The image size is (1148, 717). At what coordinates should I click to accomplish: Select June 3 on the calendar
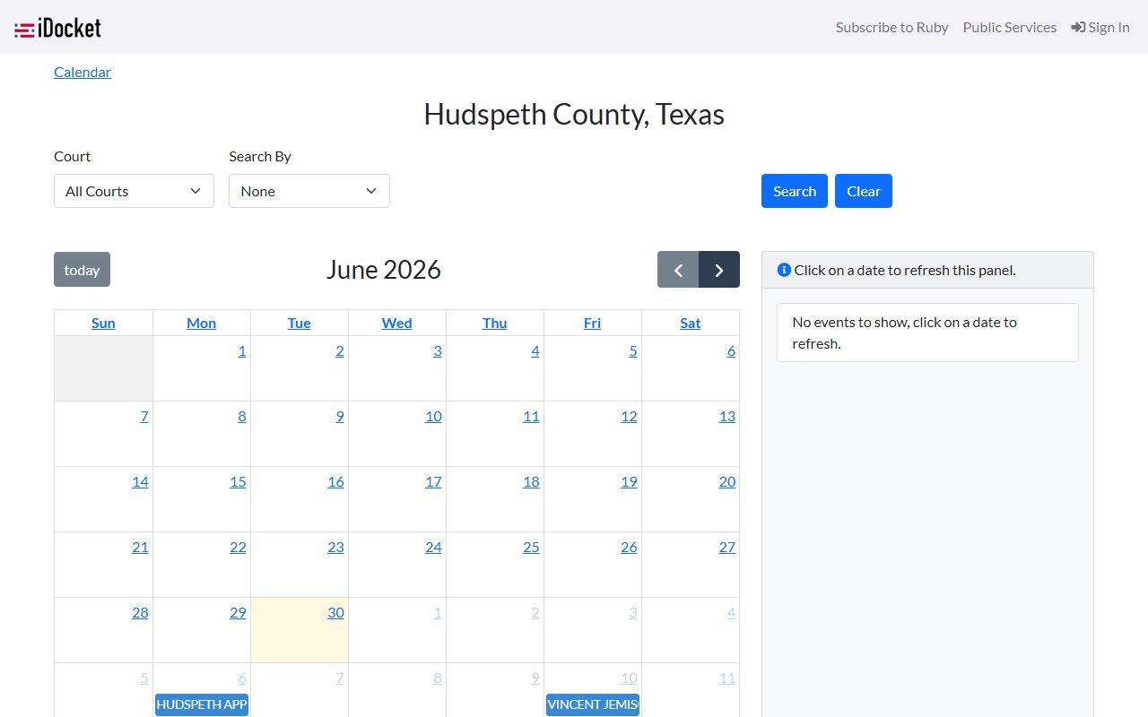(437, 350)
